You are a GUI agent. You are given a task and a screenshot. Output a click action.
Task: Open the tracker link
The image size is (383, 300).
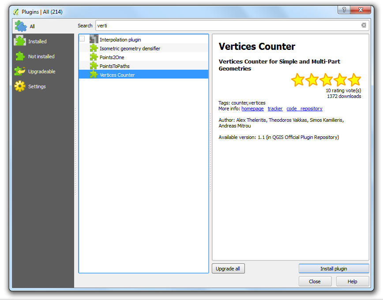click(x=275, y=109)
